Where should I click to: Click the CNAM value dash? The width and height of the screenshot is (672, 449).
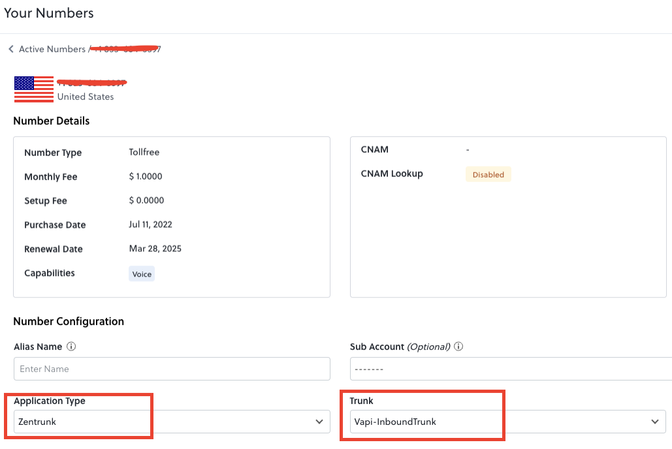468,149
